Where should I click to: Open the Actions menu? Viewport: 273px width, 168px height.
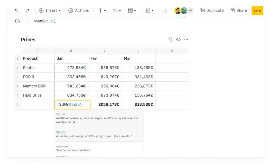click(79, 10)
